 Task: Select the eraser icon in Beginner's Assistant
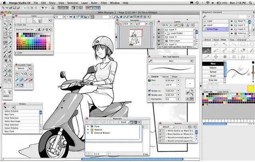[243, 50]
